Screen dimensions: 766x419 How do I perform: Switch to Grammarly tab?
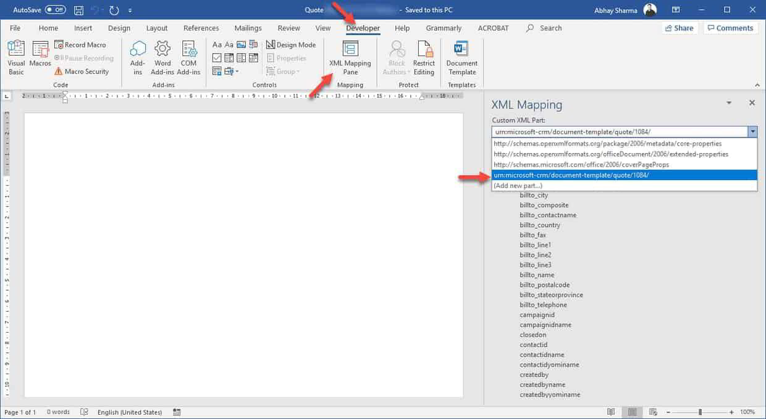pos(444,28)
